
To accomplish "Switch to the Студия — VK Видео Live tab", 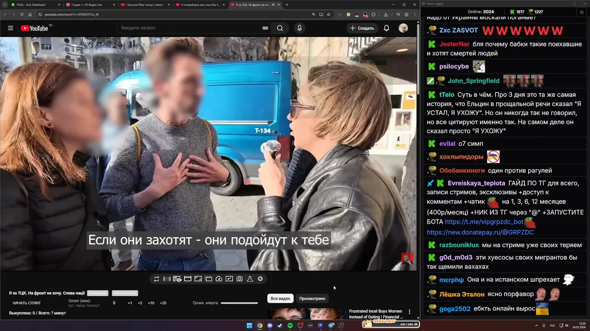I will click(91, 5).
